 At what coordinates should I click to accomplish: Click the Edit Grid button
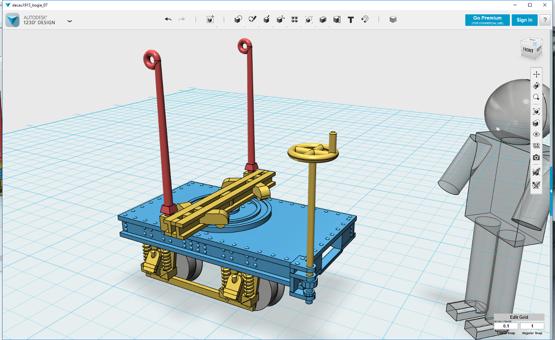519,317
